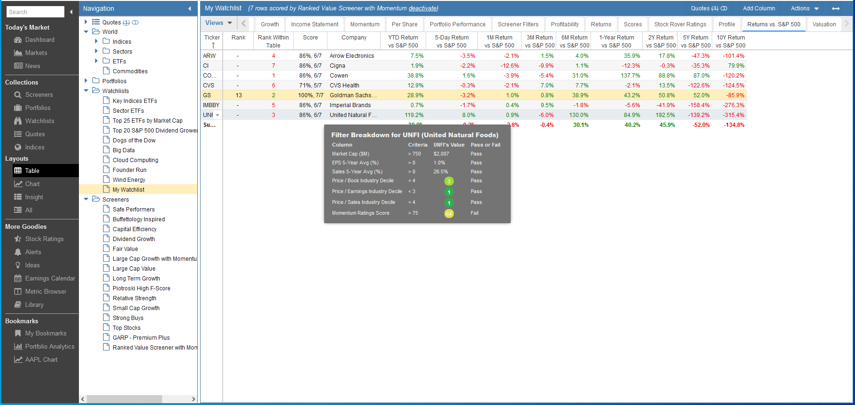Click the Price / Earnings decile green circle
The height and width of the screenshot is (405, 855).
[x=449, y=192]
